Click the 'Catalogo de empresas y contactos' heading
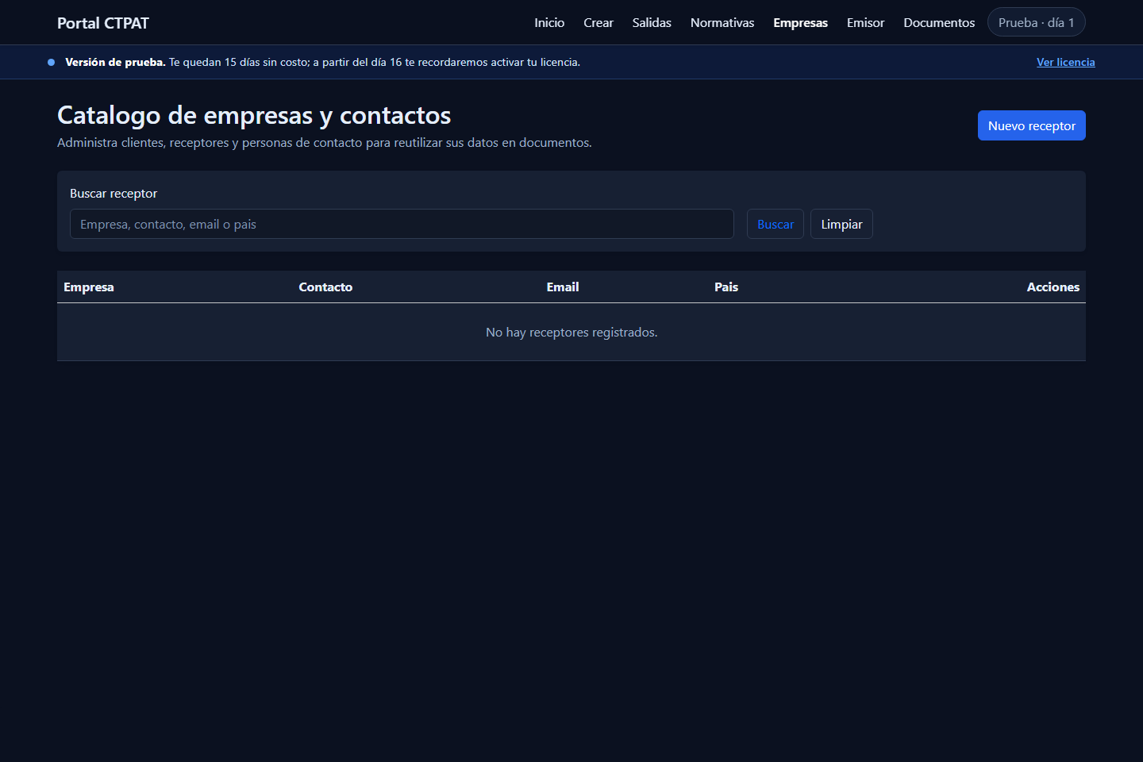 coord(254,116)
